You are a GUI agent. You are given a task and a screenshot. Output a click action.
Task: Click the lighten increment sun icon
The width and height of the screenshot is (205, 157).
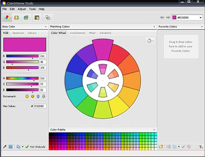click(x=27, y=97)
